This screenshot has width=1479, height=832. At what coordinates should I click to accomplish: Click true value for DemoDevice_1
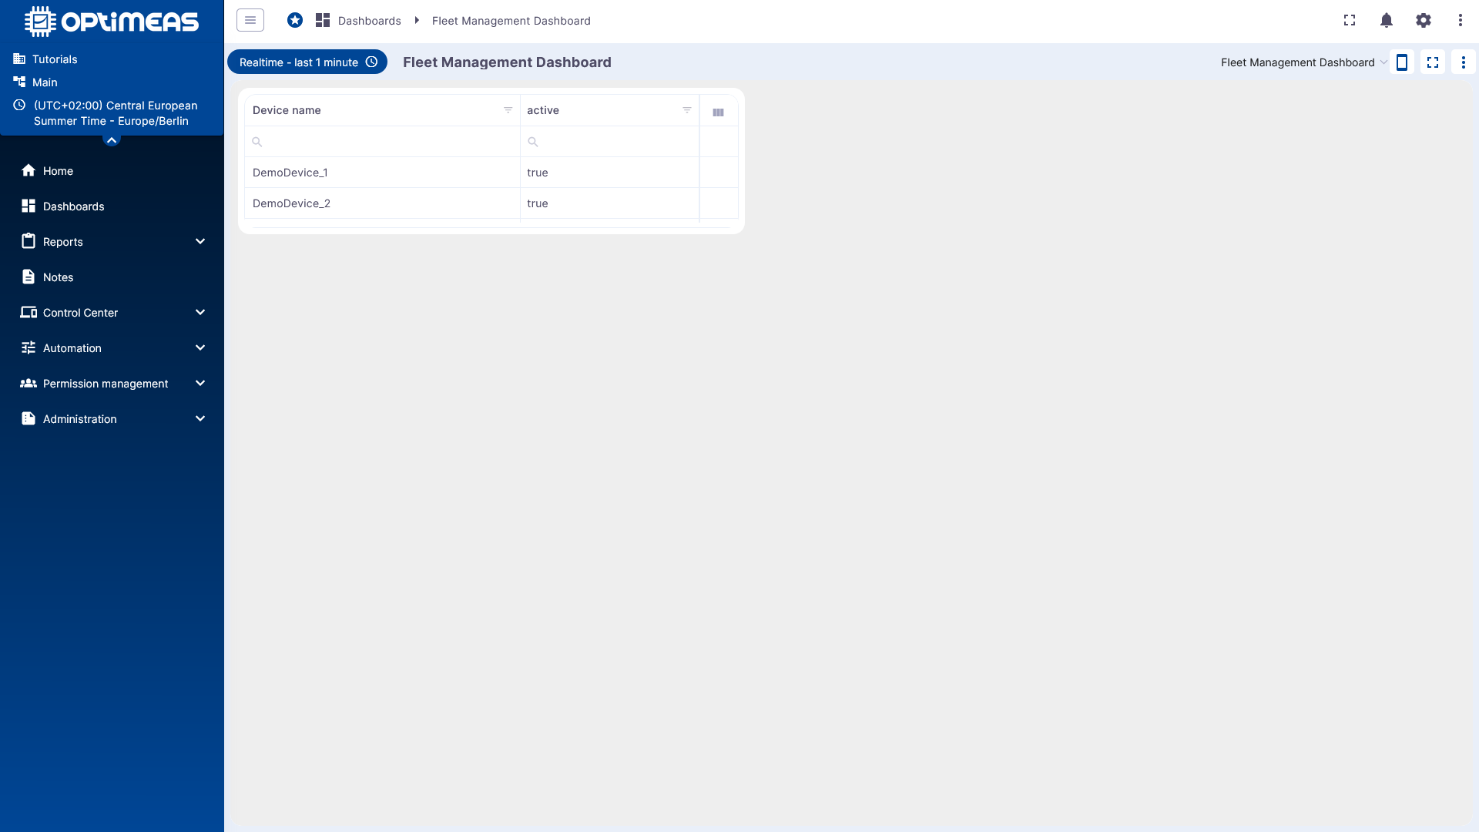click(538, 173)
